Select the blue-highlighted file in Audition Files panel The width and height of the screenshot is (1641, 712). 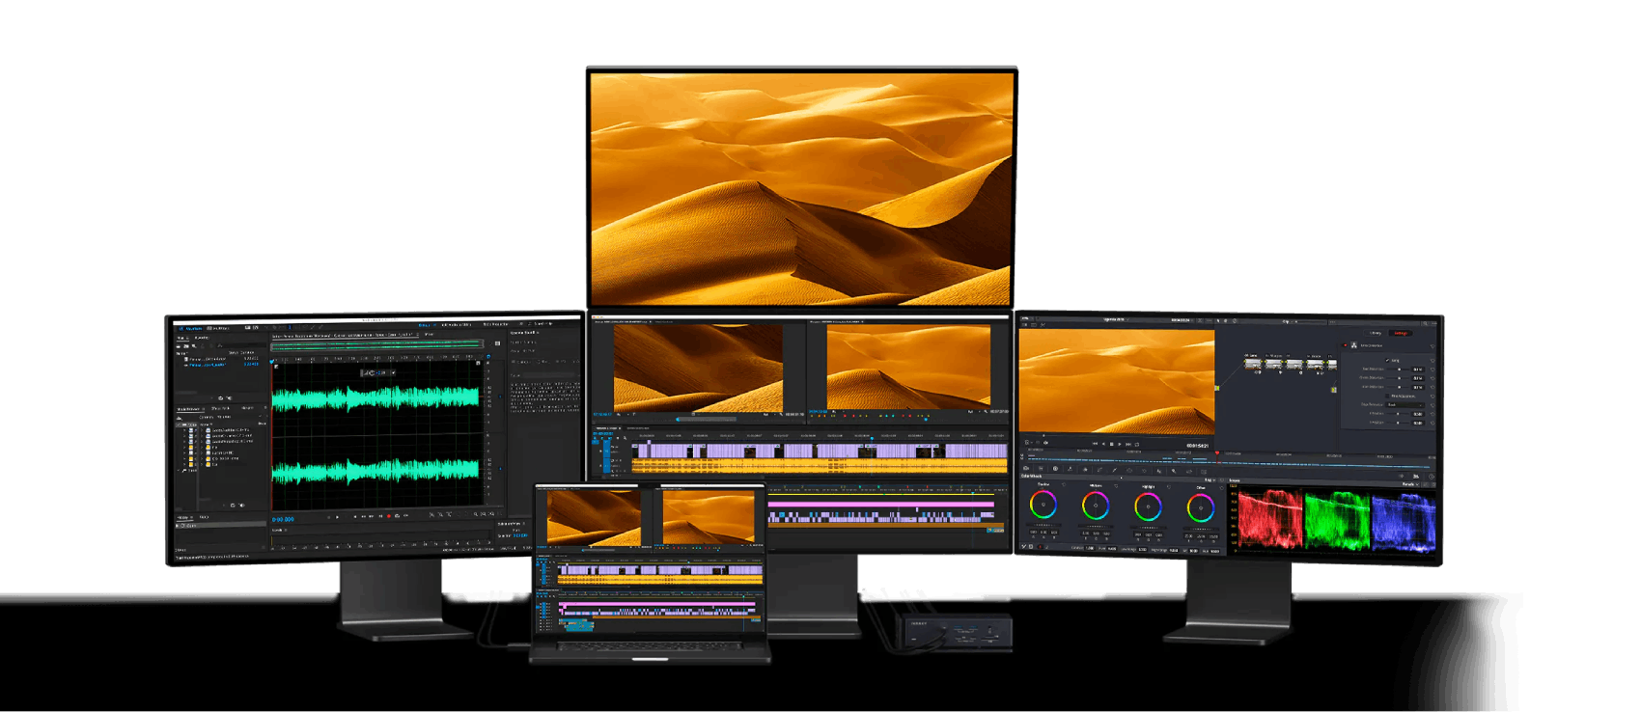[222, 366]
